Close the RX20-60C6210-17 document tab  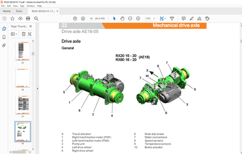tap(57, 11)
